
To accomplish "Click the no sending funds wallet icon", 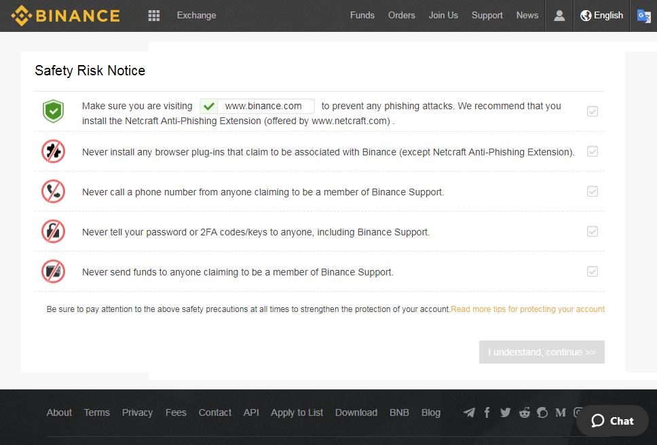I will (x=53, y=271).
